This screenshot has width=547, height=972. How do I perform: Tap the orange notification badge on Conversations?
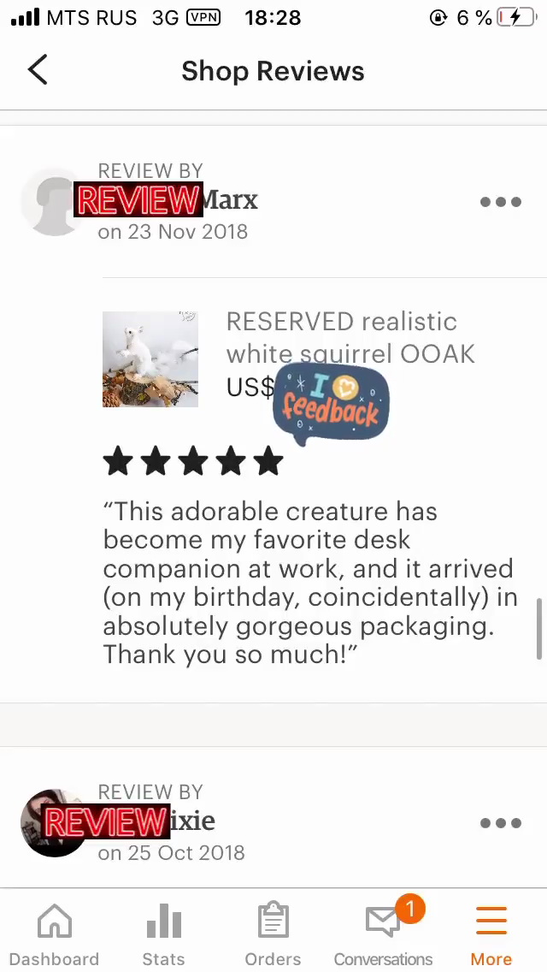409,909
